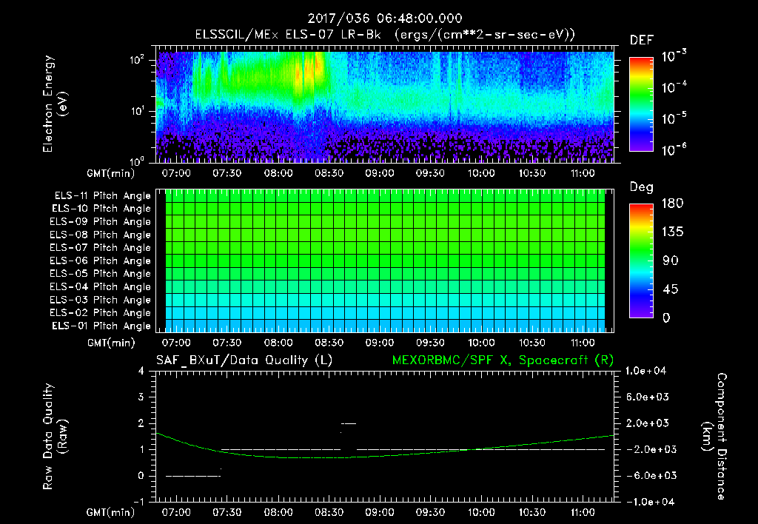Click the ELS-11 Pitch Angle row label

pos(102,196)
